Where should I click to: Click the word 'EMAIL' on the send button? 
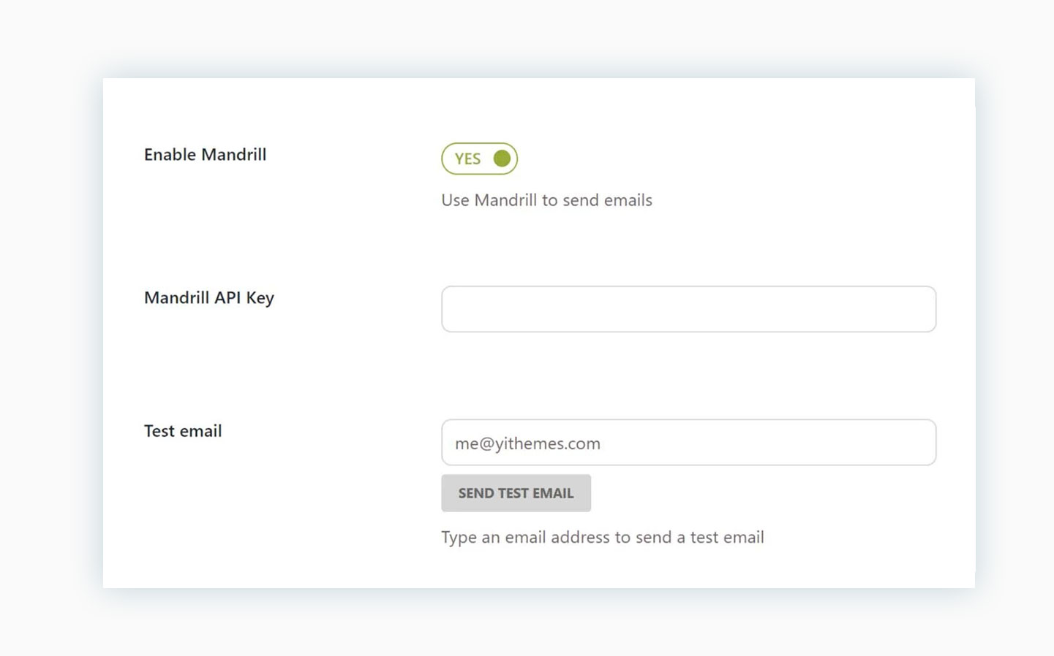pyautogui.click(x=553, y=494)
